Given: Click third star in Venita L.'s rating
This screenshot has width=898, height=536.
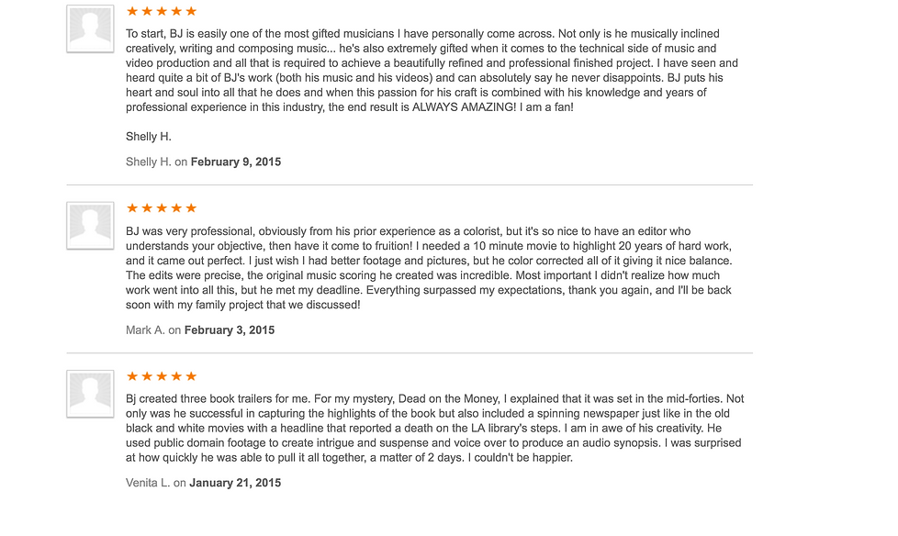Looking at the screenshot, I should click(162, 376).
